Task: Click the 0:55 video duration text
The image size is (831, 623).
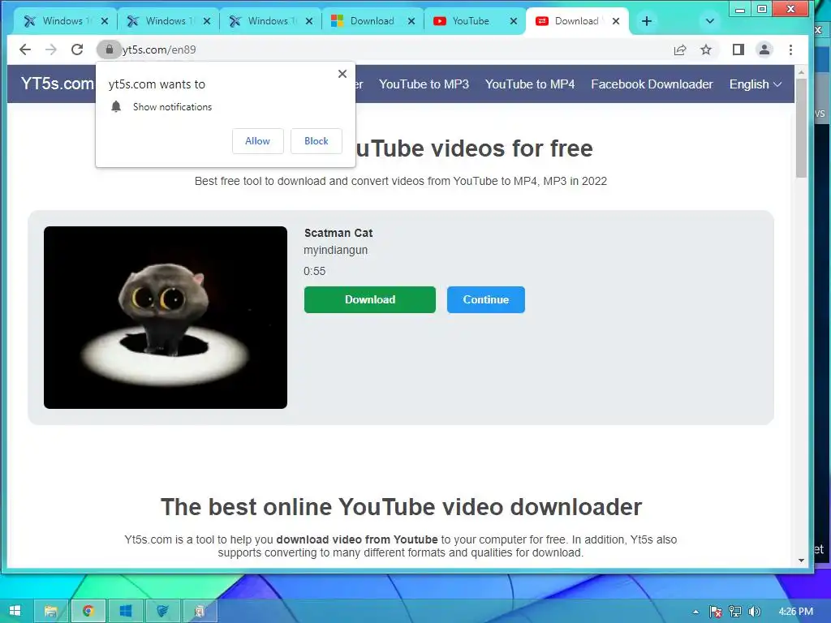Action: pyautogui.click(x=314, y=271)
